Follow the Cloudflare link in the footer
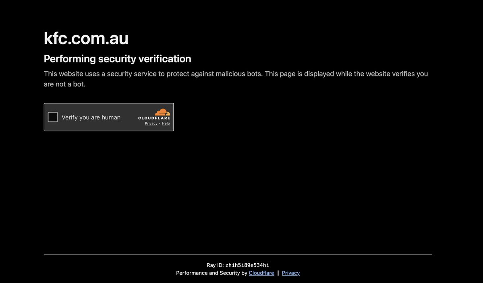 (261, 273)
